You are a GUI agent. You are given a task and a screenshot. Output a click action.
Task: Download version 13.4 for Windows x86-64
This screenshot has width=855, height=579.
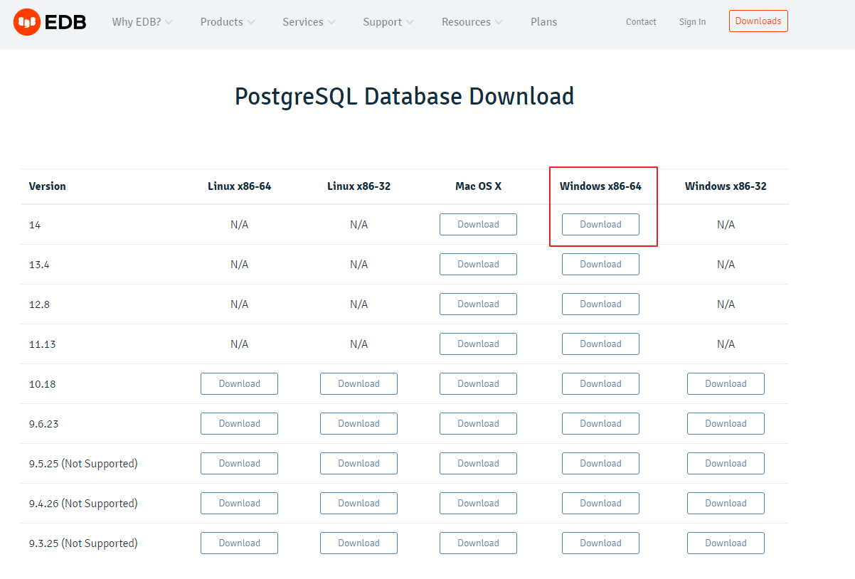click(x=600, y=264)
